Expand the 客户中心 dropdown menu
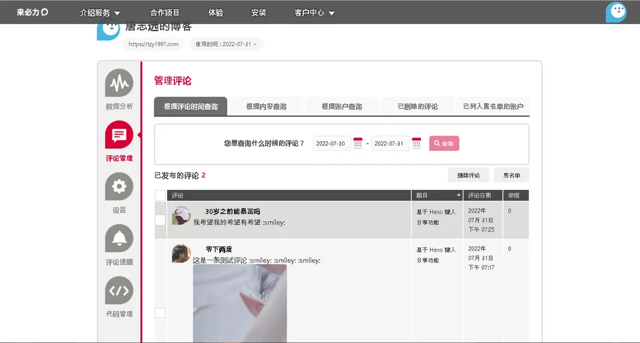Screen dimensions: 640x343 point(314,13)
